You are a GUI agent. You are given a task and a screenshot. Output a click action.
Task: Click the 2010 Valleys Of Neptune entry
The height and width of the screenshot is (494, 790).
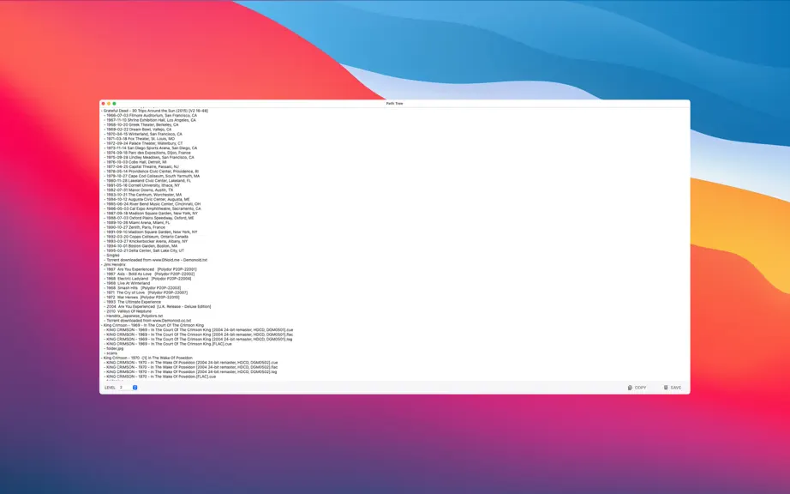[129, 311]
